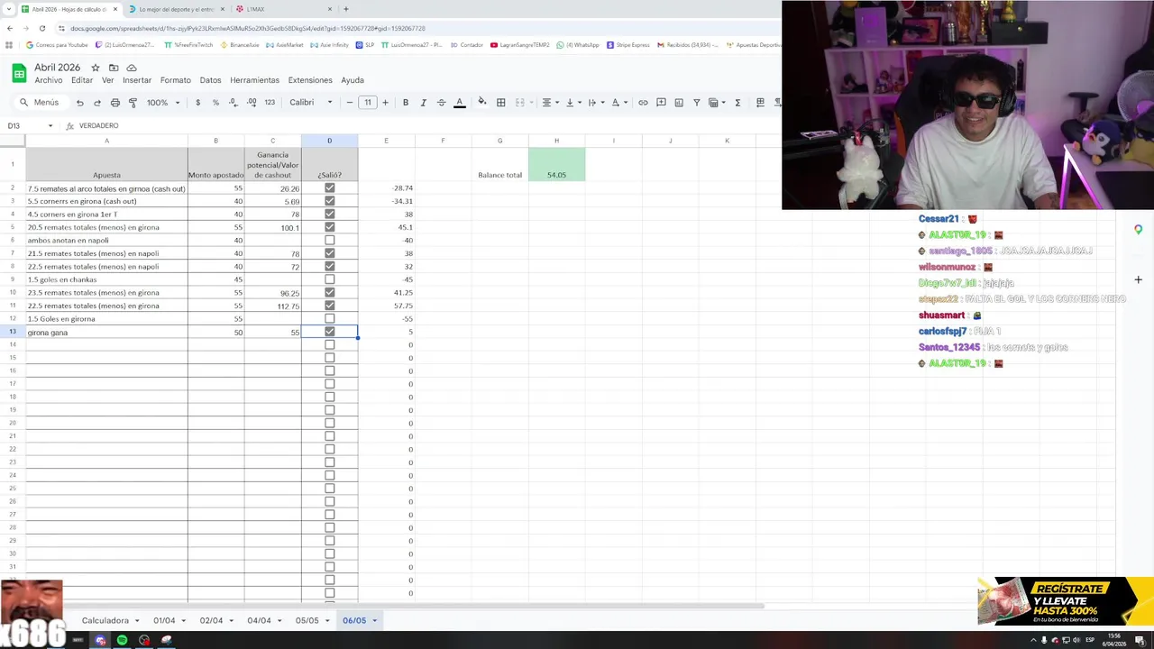1154x649 pixels.
Task: Click the Increase decimal places icon
Action: coord(251,103)
